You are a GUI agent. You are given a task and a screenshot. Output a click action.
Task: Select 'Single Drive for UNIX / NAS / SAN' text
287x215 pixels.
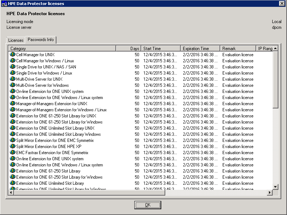tap(46, 67)
